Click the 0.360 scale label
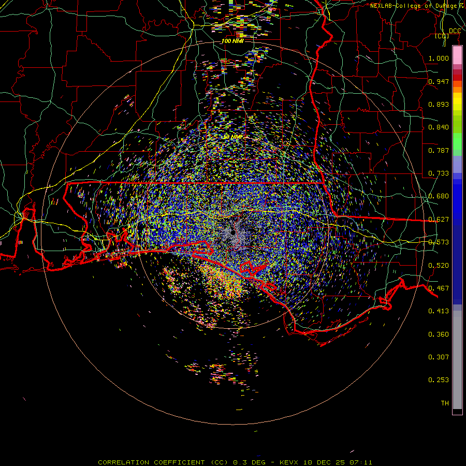The height and width of the screenshot is (466, 466). [439, 334]
